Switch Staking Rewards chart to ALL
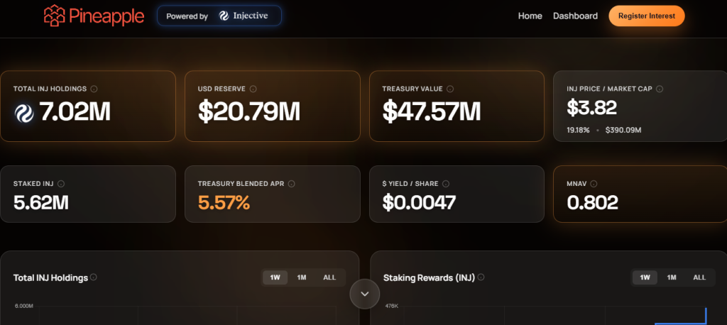 [x=699, y=277]
